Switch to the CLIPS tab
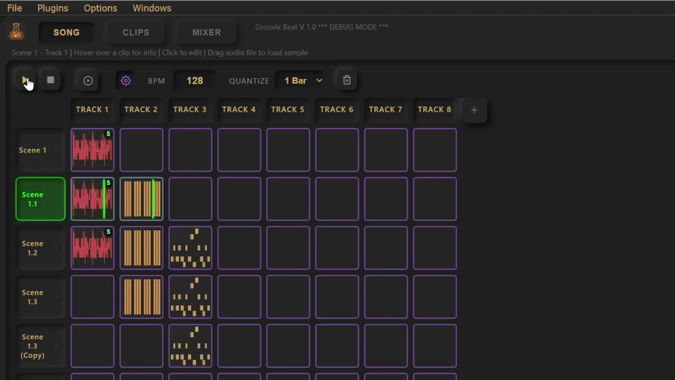Screen dimensions: 675x380 click(136, 32)
